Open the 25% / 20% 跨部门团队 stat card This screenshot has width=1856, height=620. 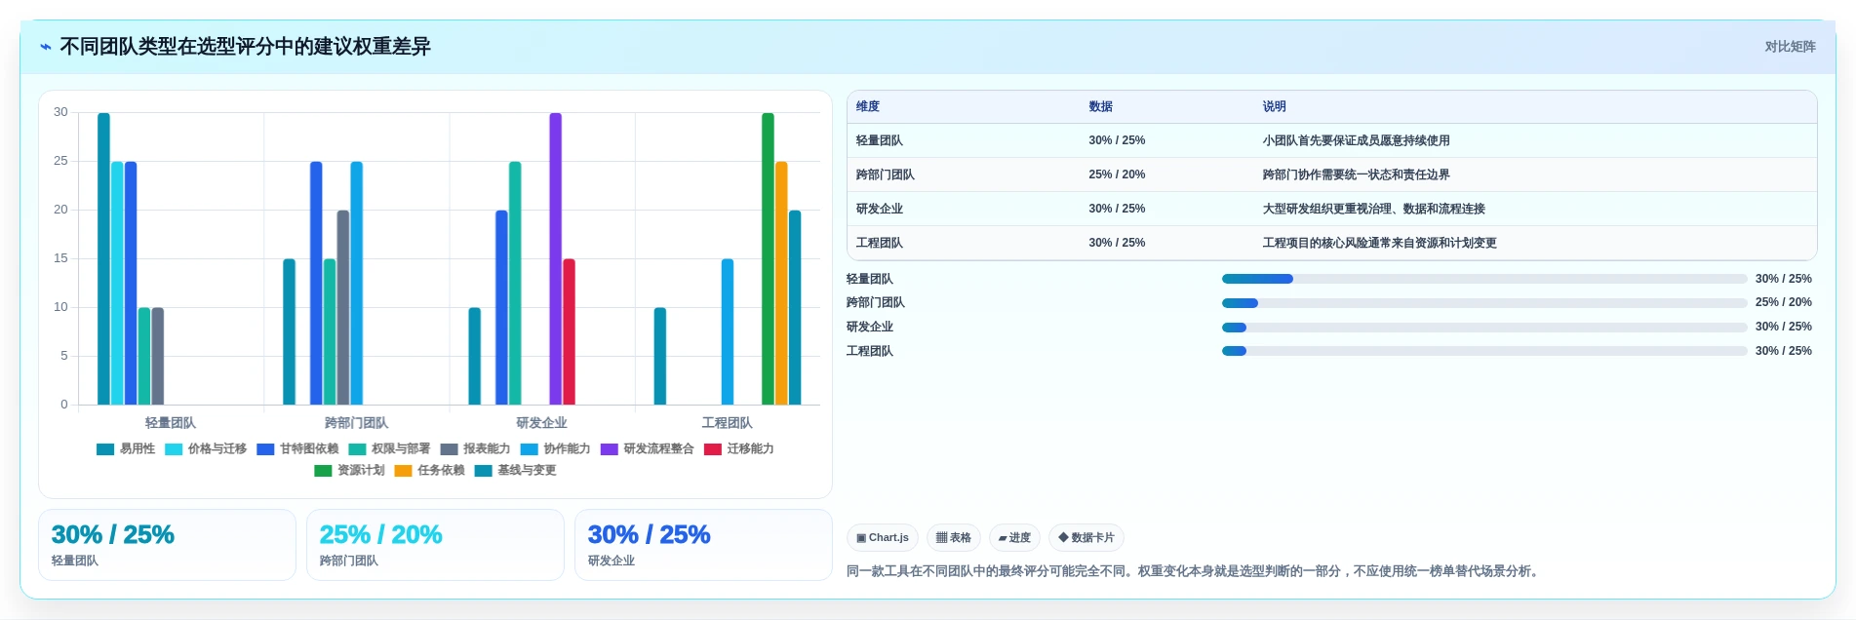tap(435, 546)
